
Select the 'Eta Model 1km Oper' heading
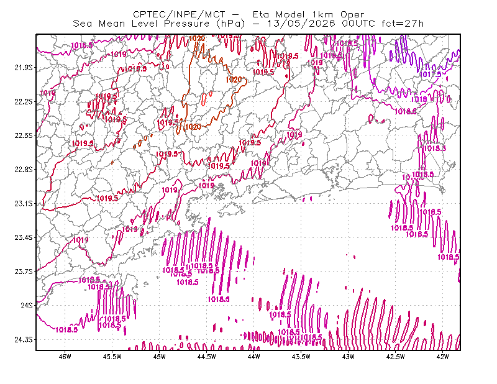point(308,14)
